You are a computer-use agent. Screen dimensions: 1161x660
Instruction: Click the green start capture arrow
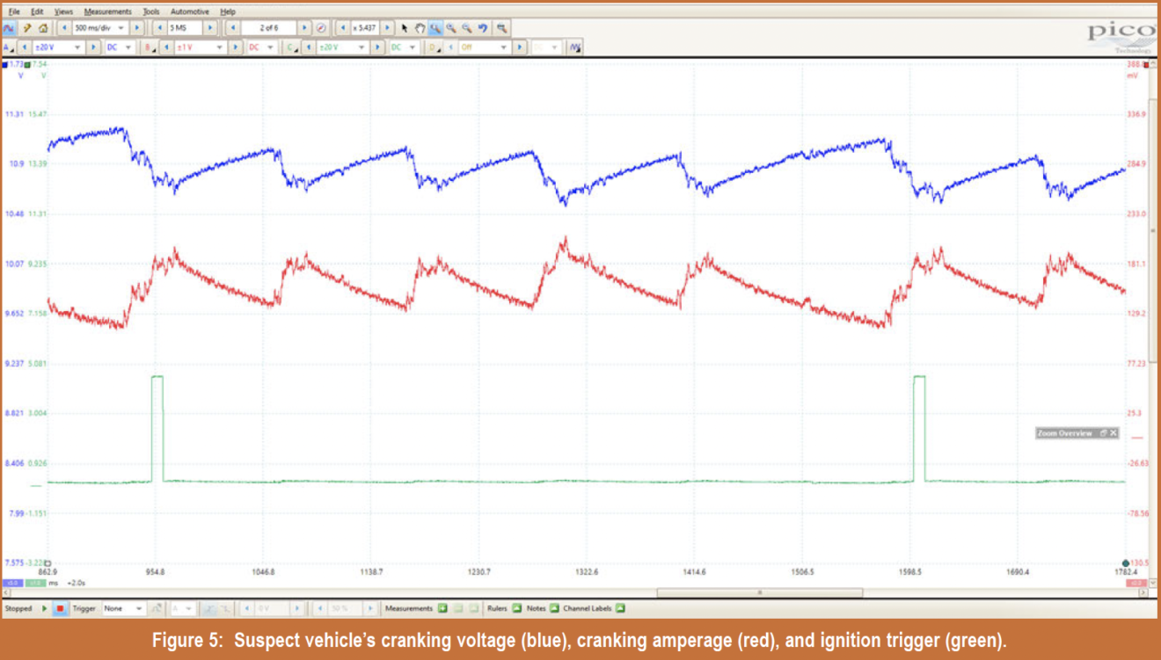click(45, 608)
